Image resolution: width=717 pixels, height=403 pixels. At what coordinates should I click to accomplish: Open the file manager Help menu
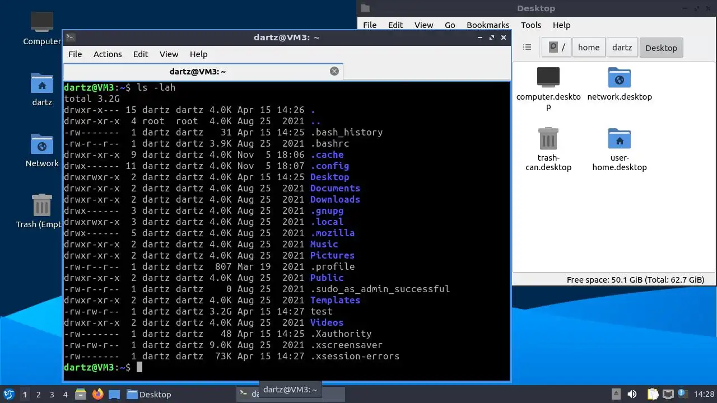[x=561, y=25]
